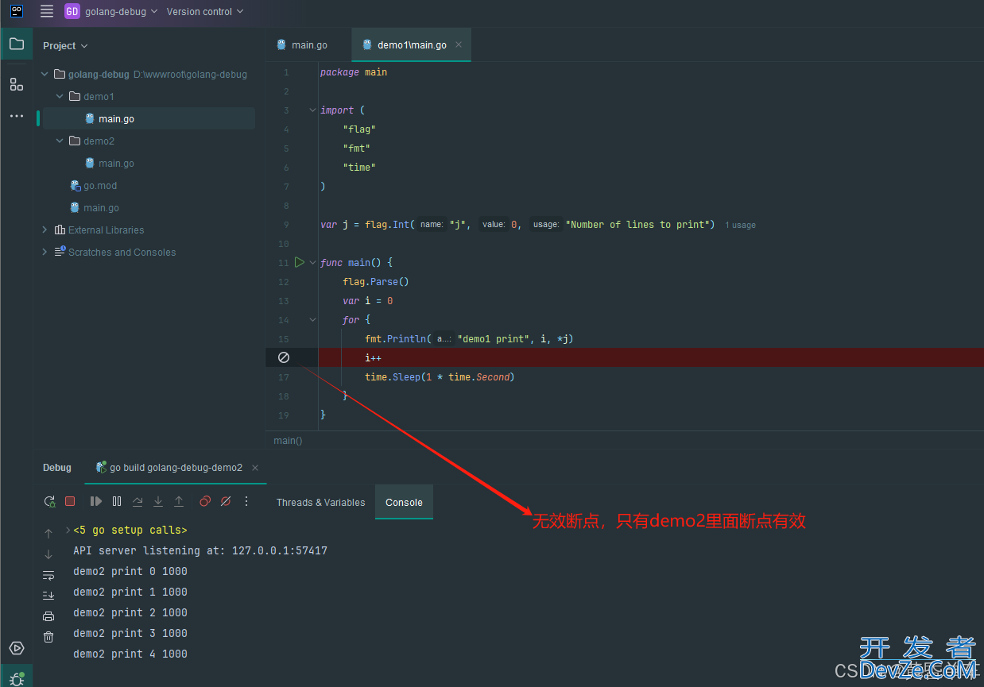Open the Structure tool window icon

(17, 84)
